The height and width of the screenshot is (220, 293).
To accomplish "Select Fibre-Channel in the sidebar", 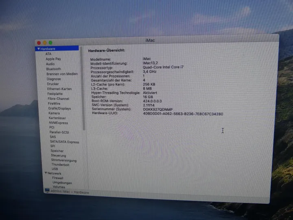I will (x=58, y=99).
